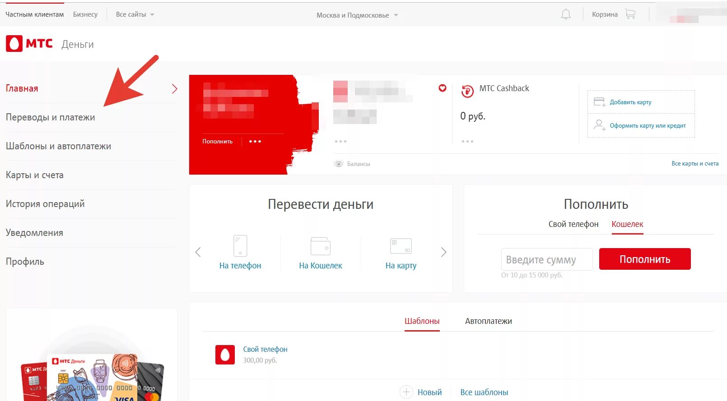Click the plus icon for new template
Viewport: 727px width, 401px height.
coord(406,392)
